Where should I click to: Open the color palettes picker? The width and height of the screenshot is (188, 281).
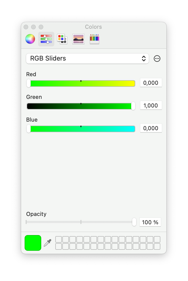(62, 39)
